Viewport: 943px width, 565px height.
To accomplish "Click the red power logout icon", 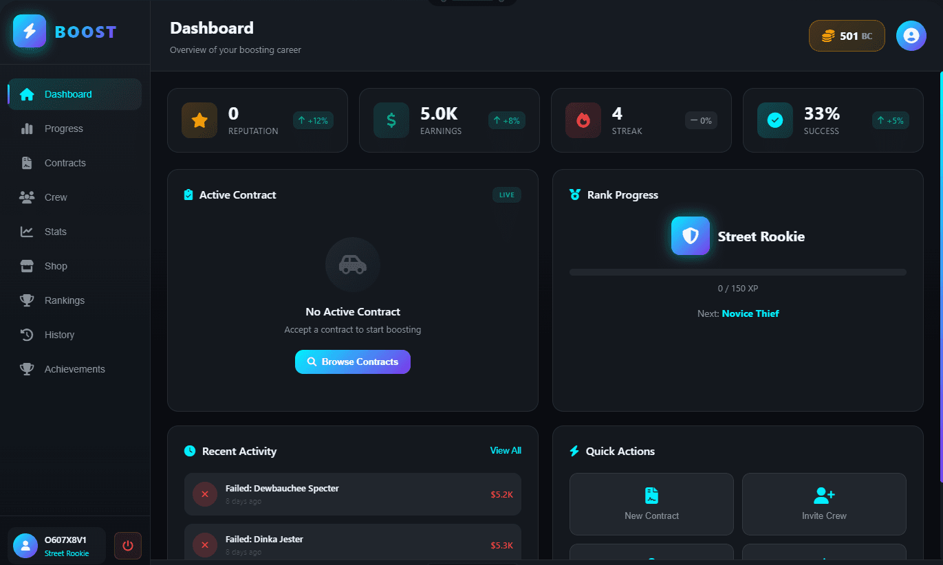I will point(127,546).
